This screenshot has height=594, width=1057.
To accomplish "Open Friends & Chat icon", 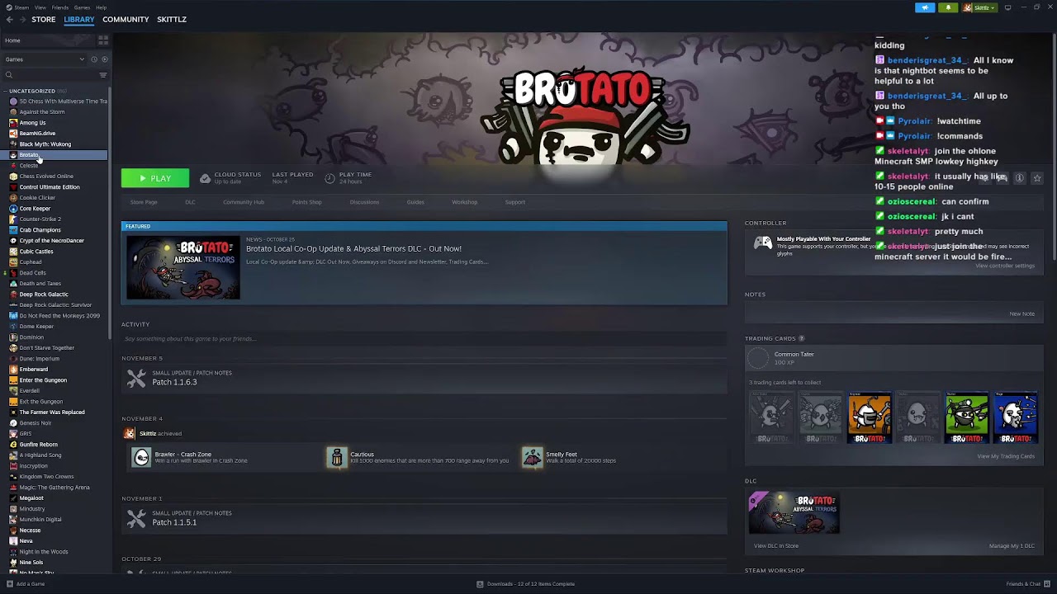I will pyautogui.click(x=1046, y=584).
